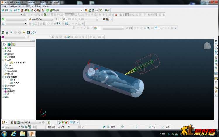Image resolution: width=219 pixels, height=137 pixels.
Task: Expand the 激活 tree node
Action: (x=3, y=48)
